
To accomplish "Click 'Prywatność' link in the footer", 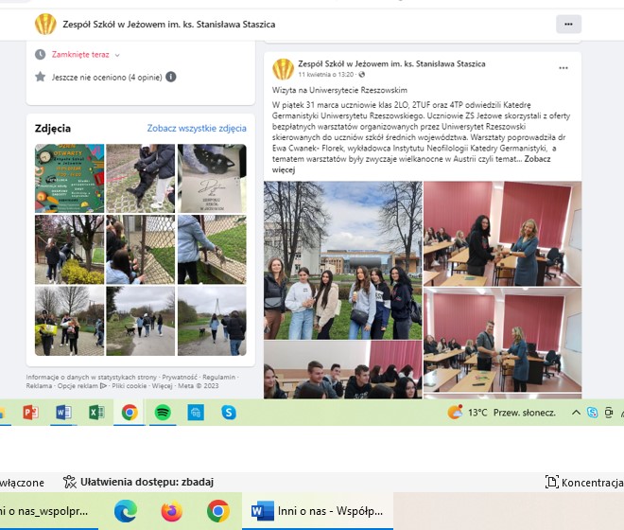I will click(181, 377).
